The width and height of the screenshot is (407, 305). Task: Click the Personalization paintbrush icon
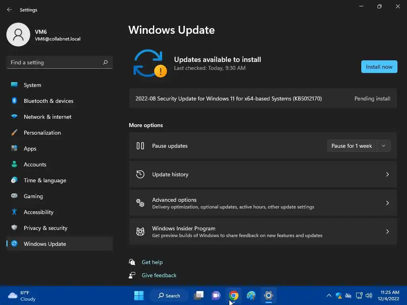pyautogui.click(x=14, y=132)
